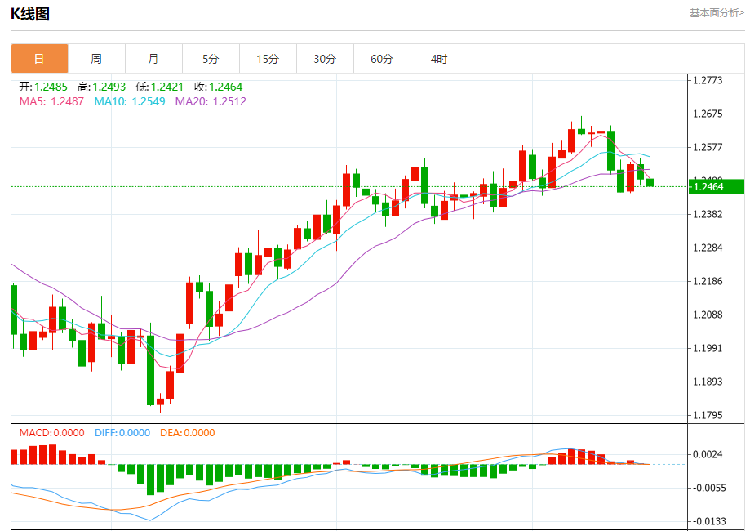
Task: Click the 1.1795 price axis label
Action: (708, 416)
